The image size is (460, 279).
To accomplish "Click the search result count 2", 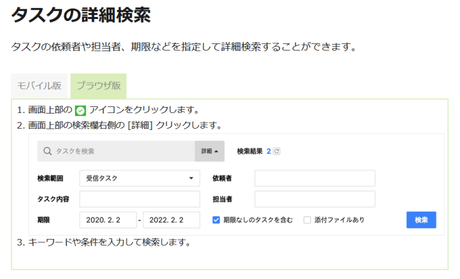I will (269, 151).
